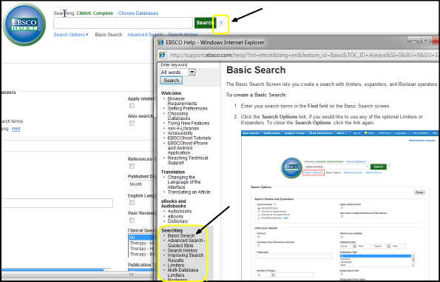Select Basic Search in Searching section
440x282 pixels.
[x=181, y=235]
